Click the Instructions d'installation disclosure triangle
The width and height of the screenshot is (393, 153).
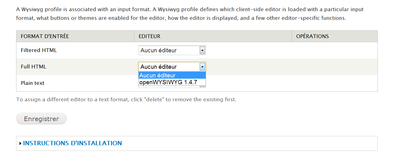click(20, 143)
